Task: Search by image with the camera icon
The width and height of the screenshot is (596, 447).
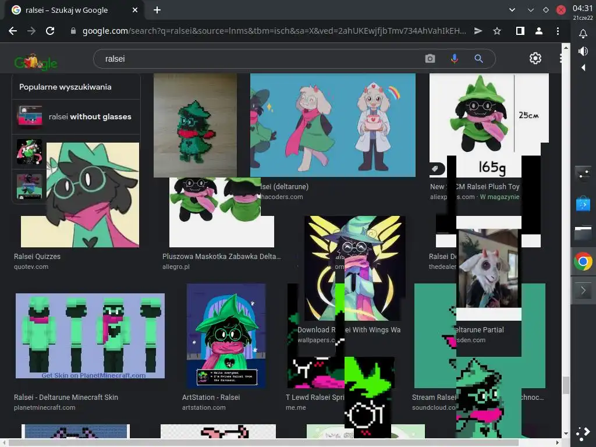Action: point(430,59)
